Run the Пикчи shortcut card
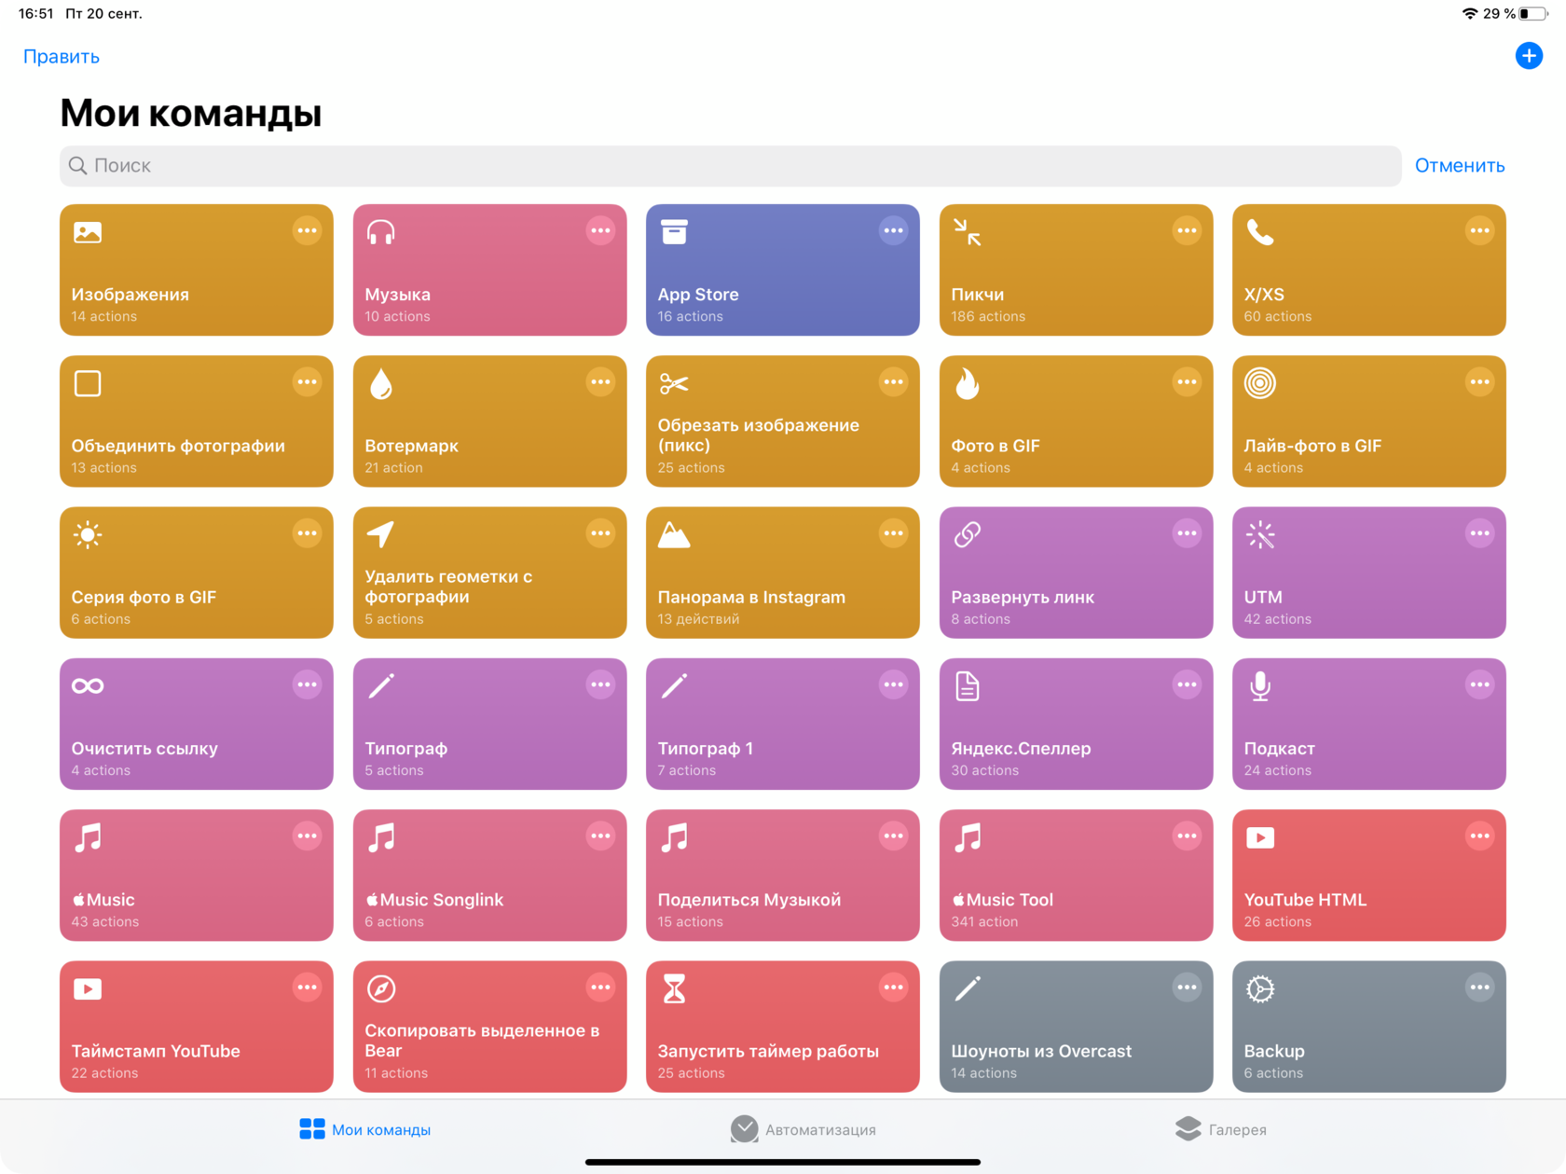 click(1076, 270)
